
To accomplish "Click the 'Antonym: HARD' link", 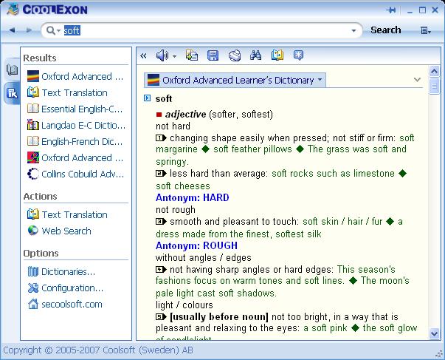I will point(192,197).
